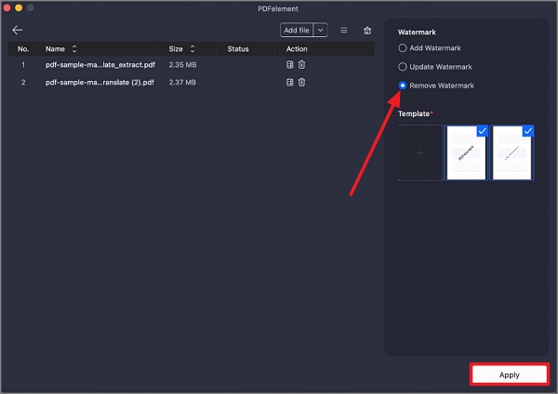
Task: Click the 2.37 MB size cell
Action: click(x=182, y=83)
